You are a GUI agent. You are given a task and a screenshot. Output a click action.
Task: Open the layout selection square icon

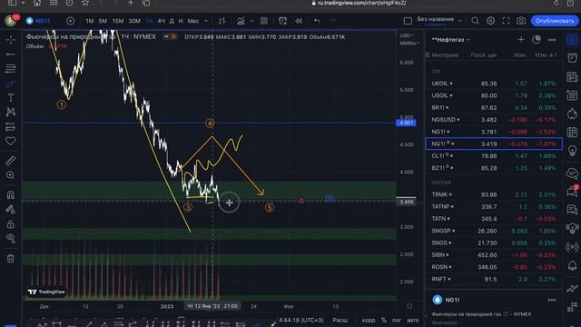point(408,21)
